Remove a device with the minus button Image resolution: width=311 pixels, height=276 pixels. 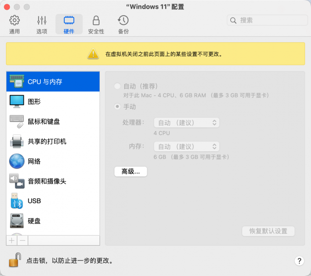click(22, 241)
